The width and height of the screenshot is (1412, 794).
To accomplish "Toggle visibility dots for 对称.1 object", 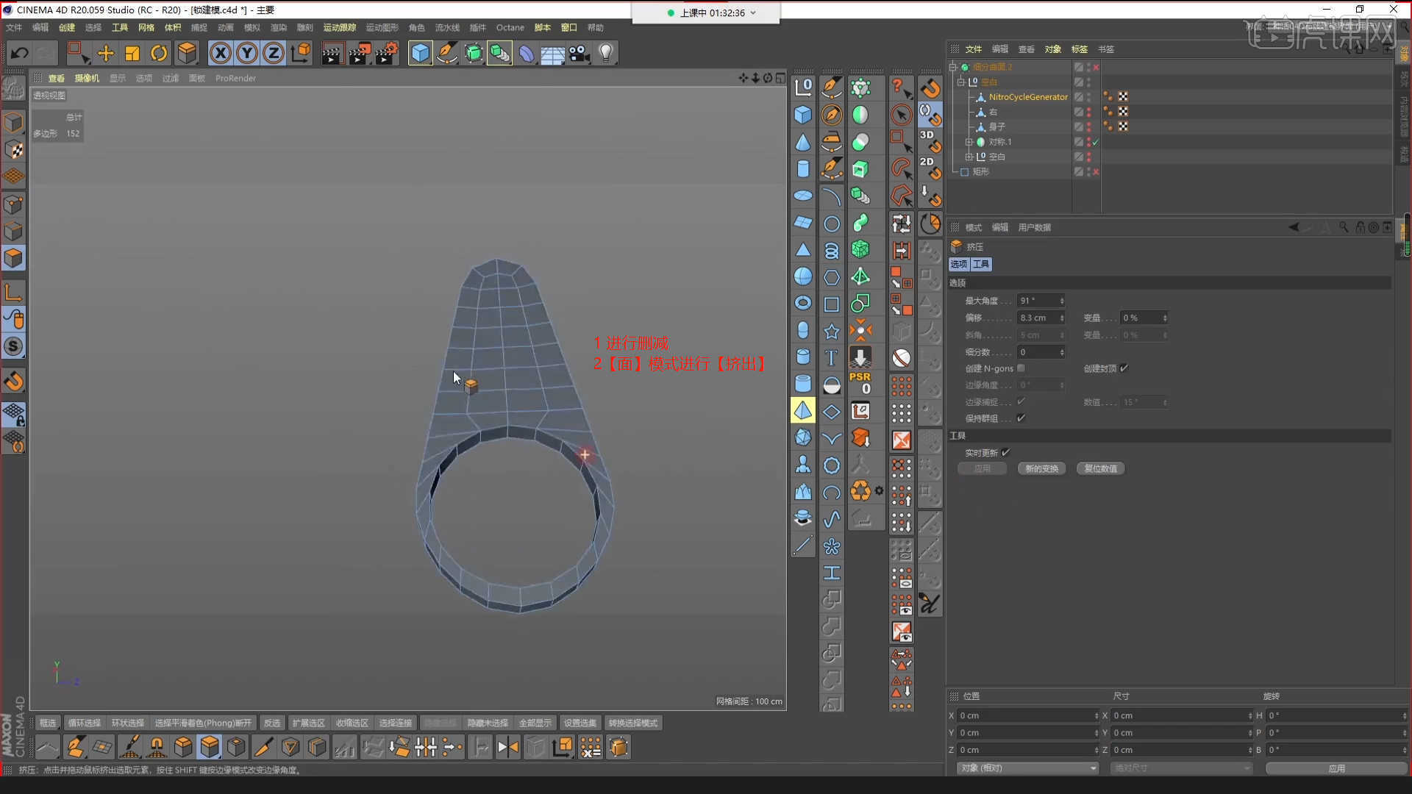I will coord(1088,142).
